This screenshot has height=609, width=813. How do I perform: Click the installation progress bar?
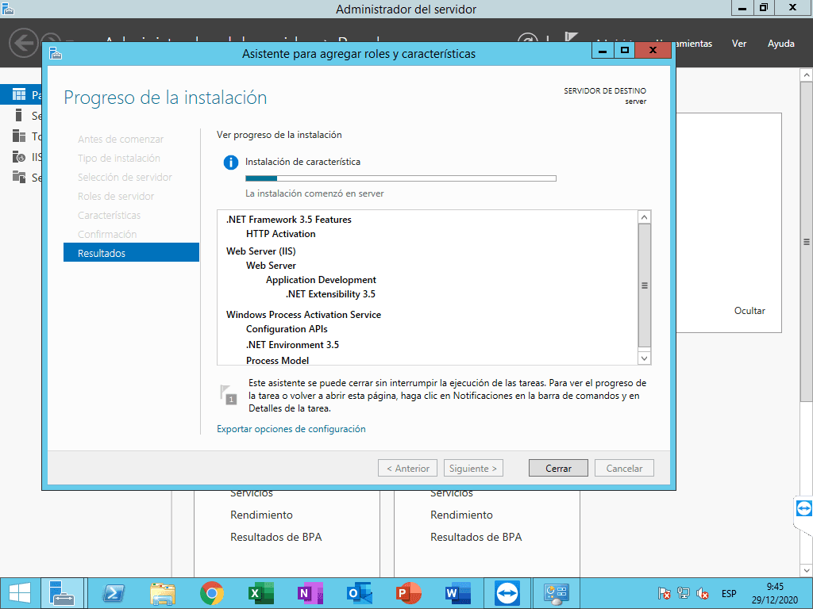coord(400,178)
